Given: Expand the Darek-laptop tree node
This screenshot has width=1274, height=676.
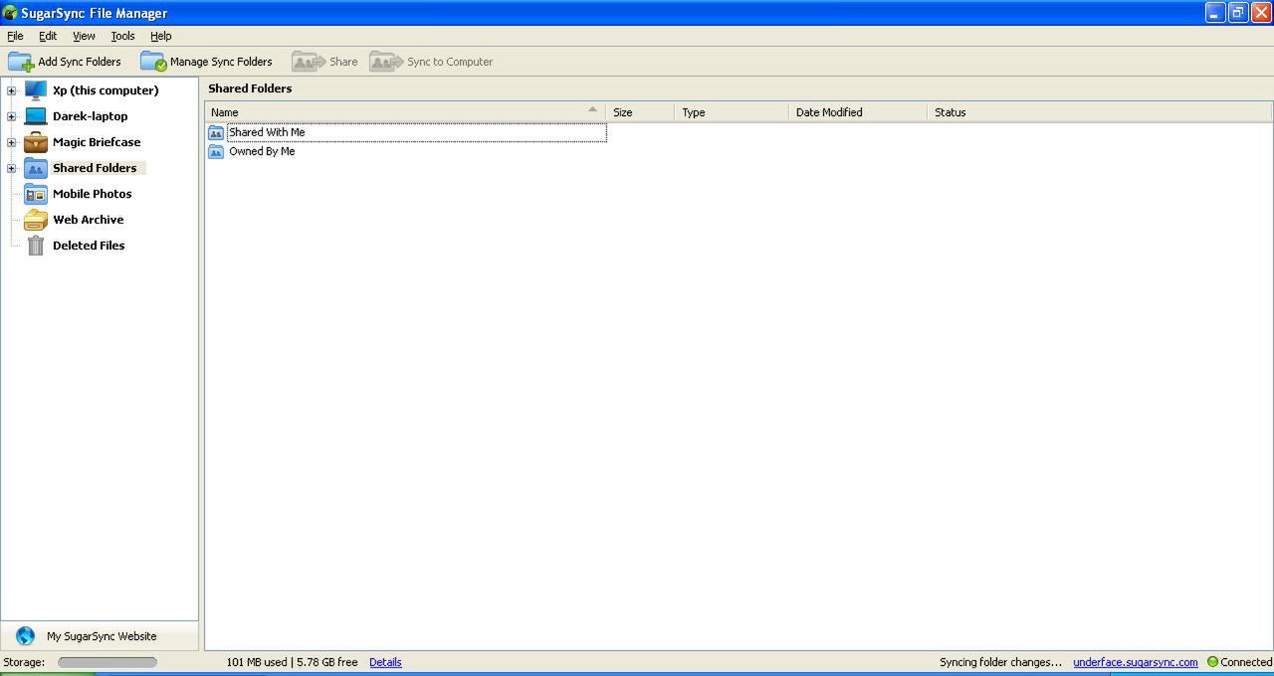Looking at the screenshot, I should click(11, 116).
